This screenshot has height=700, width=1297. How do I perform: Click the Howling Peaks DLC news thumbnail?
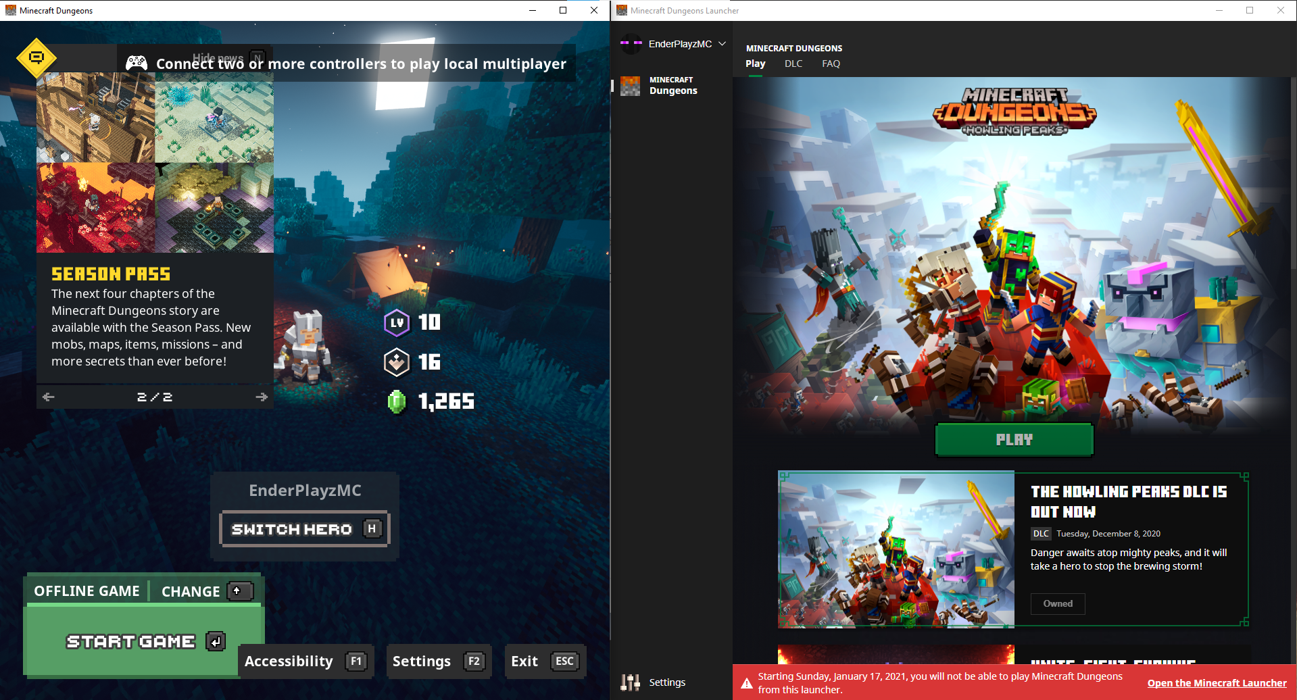point(896,549)
